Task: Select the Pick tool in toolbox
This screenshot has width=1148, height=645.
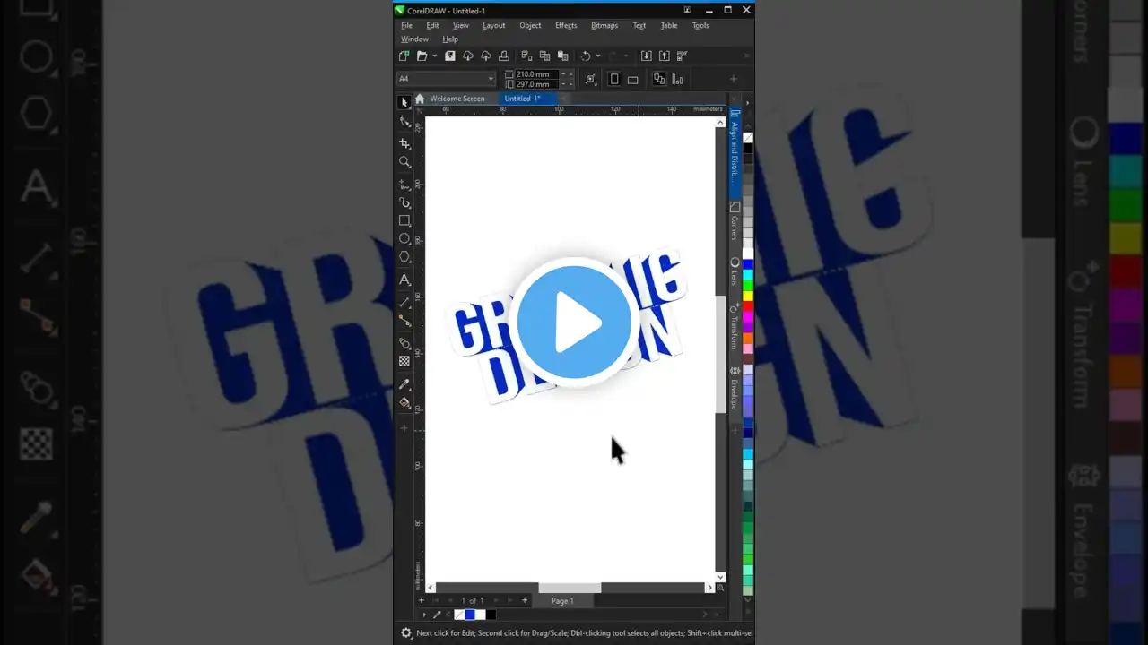Action: click(x=404, y=102)
